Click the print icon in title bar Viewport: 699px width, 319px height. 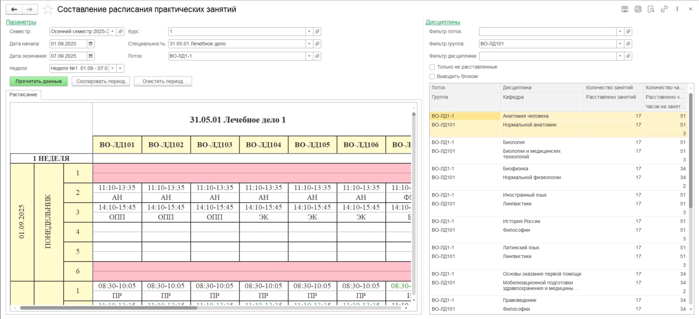(x=638, y=9)
